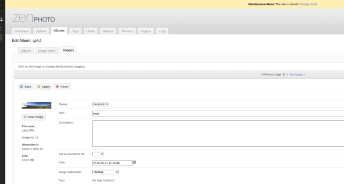Open the Image watermark dropdown
344x184 pixels.
[x=105, y=172]
